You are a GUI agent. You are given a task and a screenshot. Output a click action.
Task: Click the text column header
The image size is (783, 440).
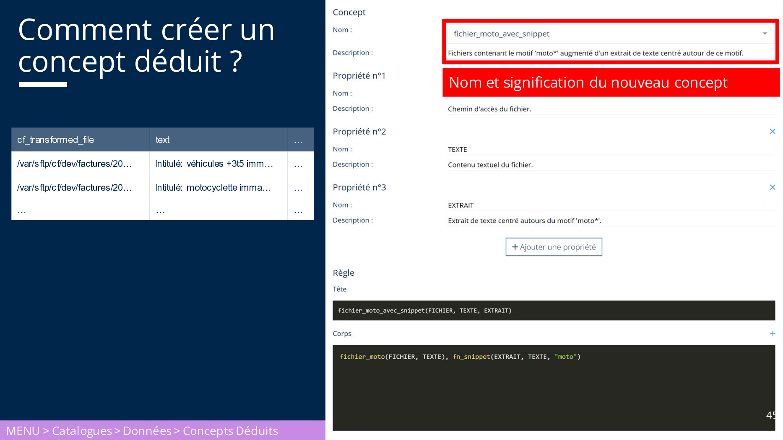pyautogui.click(x=218, y=140)
